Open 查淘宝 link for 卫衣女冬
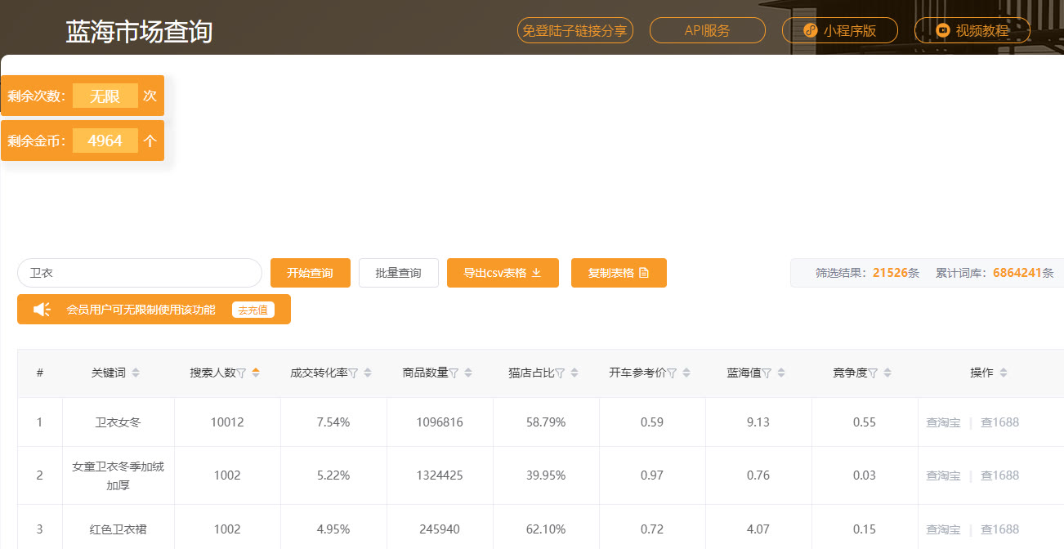The image size is (1064, 549). coord(943,422)
